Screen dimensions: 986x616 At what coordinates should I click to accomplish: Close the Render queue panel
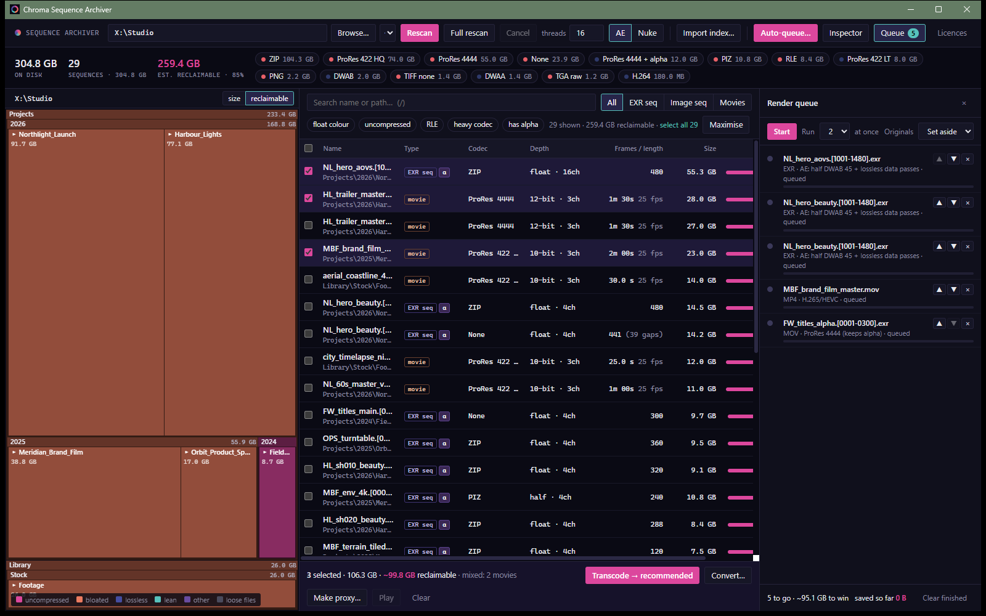pos(964,103)
